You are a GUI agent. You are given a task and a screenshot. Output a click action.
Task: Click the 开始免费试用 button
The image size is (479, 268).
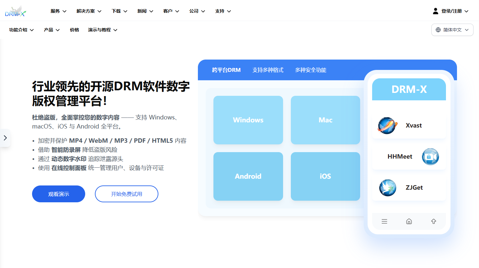127,194
